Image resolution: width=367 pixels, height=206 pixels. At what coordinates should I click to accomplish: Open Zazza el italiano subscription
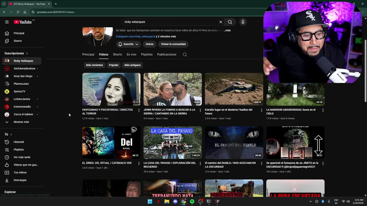click(x=22, y=114)
